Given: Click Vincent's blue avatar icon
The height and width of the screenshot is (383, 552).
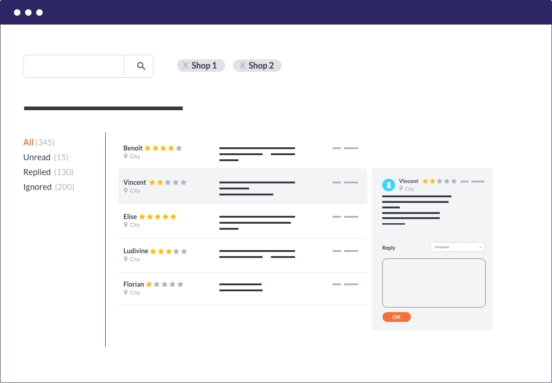Looking at the screenshot, I should 389,185.
